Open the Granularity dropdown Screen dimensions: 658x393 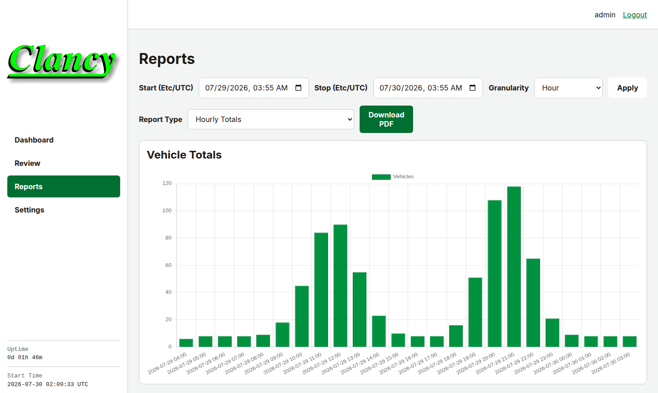568,88
